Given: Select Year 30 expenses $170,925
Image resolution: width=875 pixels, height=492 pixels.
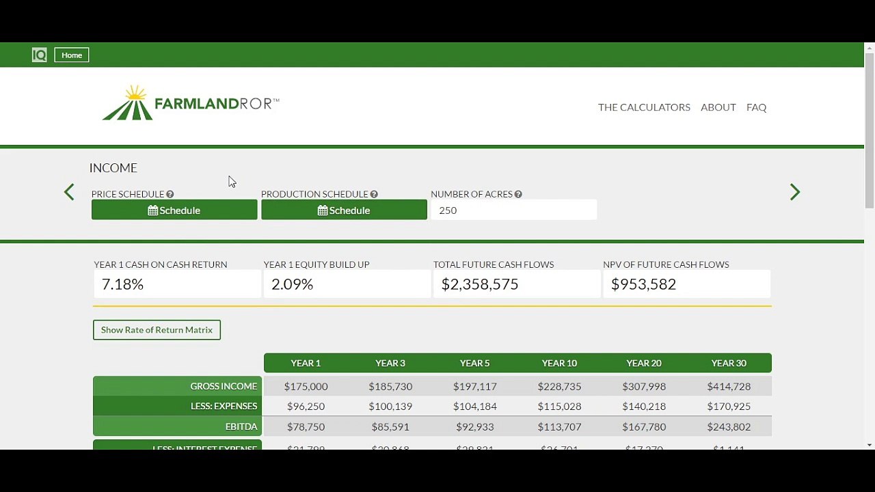Looking at the screenshot, I should [x=729, y=406].
